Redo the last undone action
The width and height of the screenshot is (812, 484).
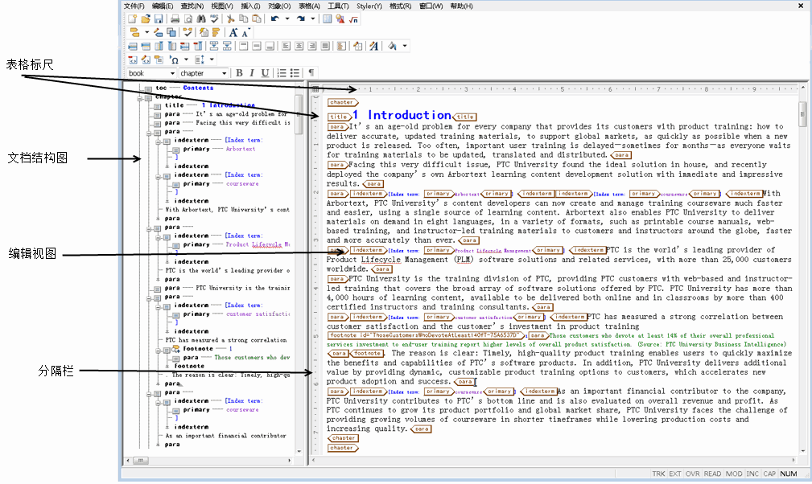click(x=301, y=18)
